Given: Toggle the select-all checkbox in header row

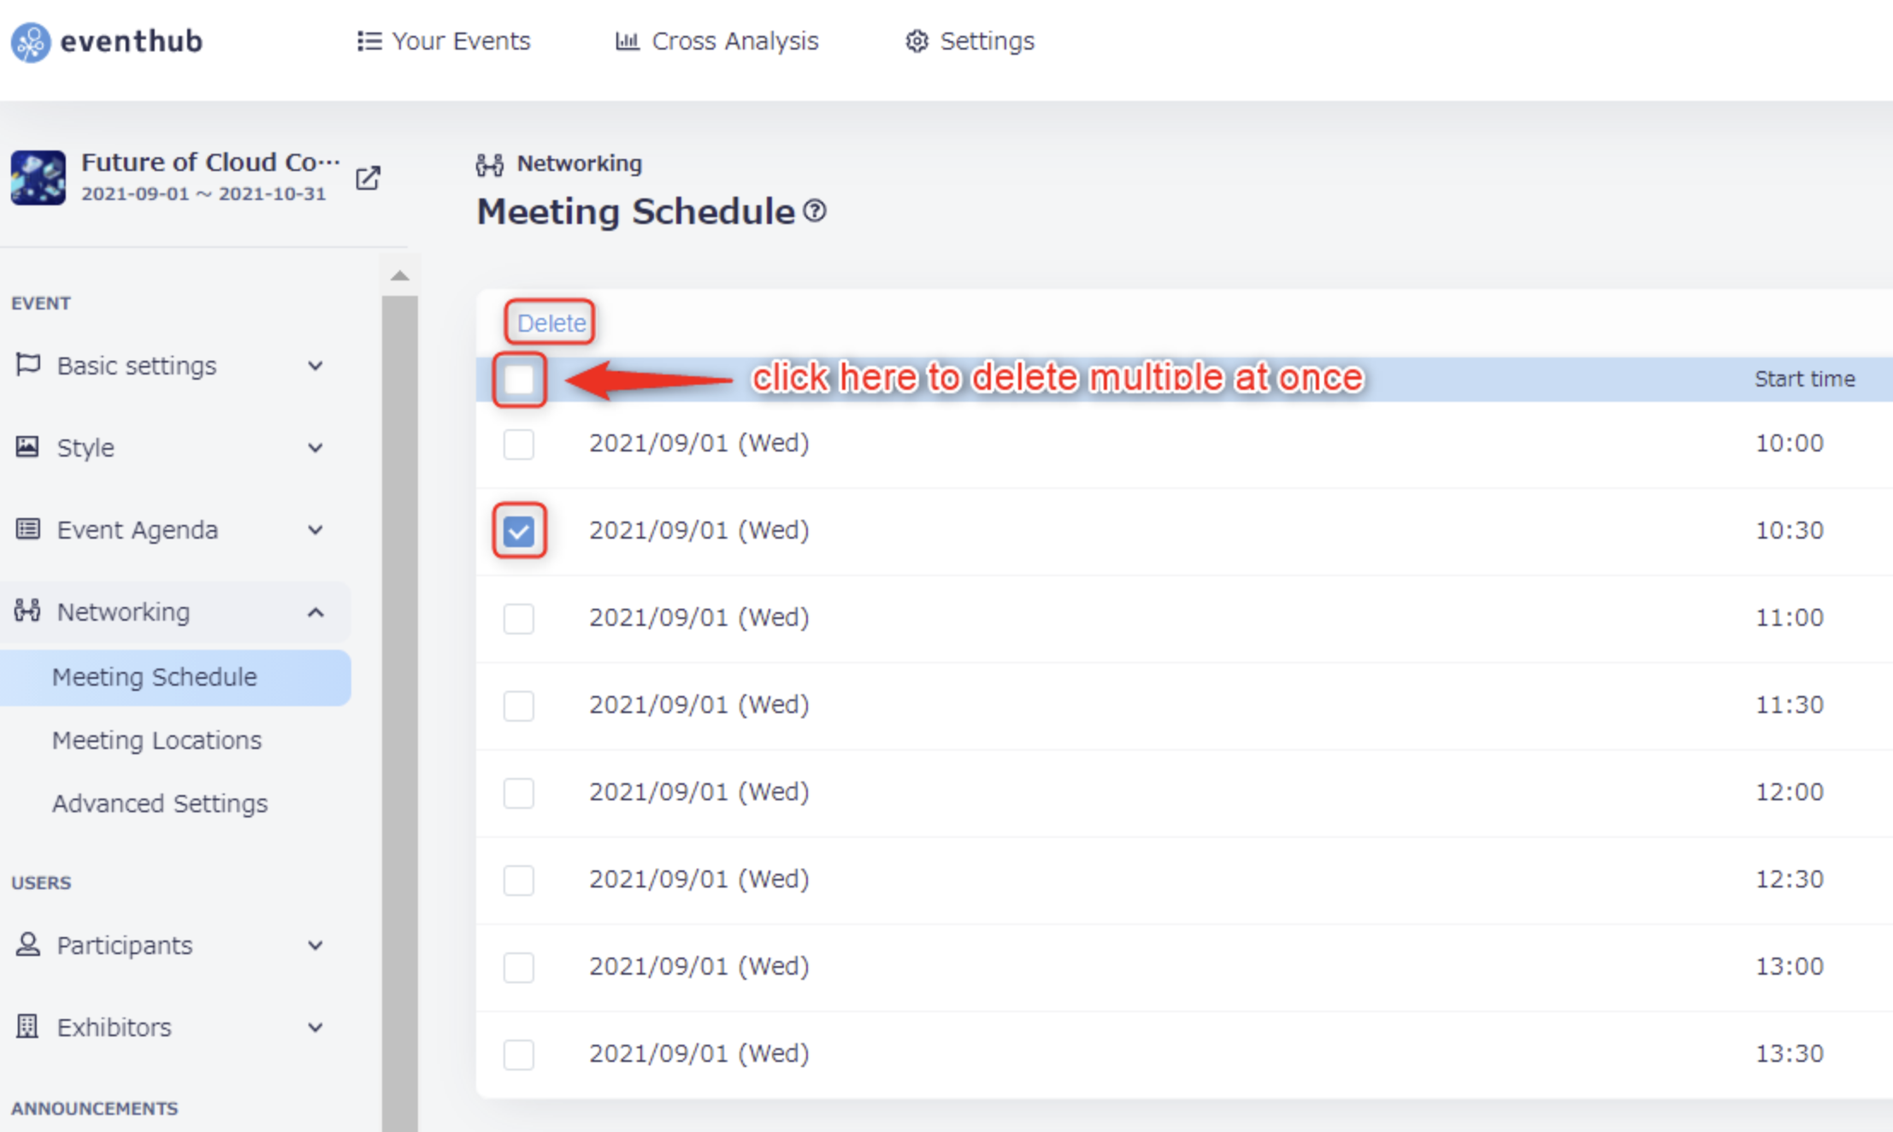Looking at the screenshot, I should [519, 380].
